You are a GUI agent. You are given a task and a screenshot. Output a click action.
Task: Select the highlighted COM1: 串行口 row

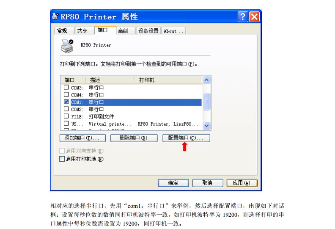(136, 102)
